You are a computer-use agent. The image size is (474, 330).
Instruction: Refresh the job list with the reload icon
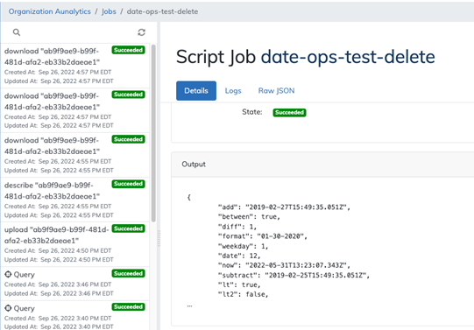click(141, 32)
